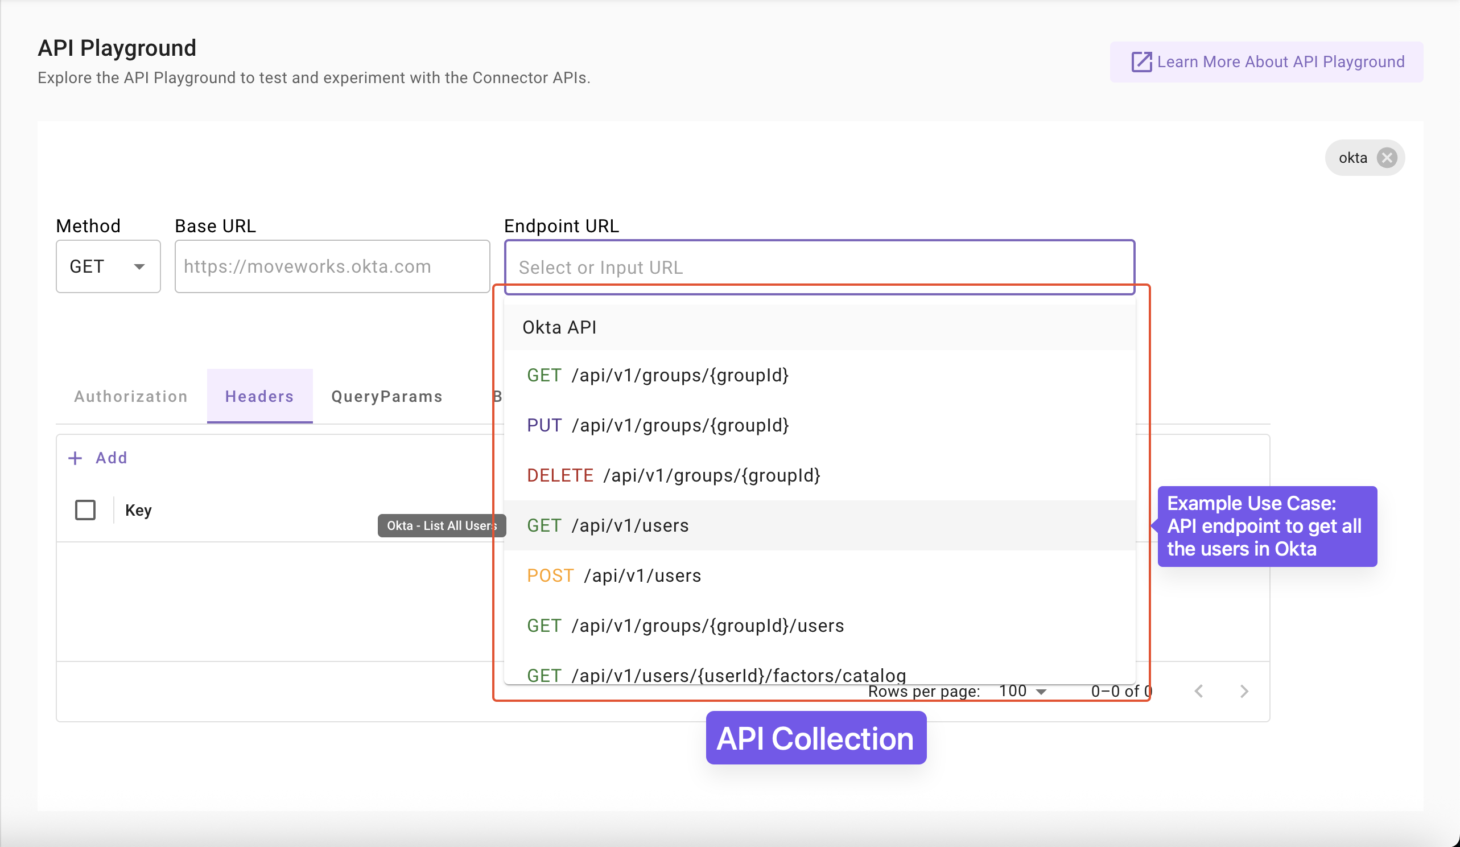
Task: Toggle the Key column select-all checkbox
Action: click(85, 510)
